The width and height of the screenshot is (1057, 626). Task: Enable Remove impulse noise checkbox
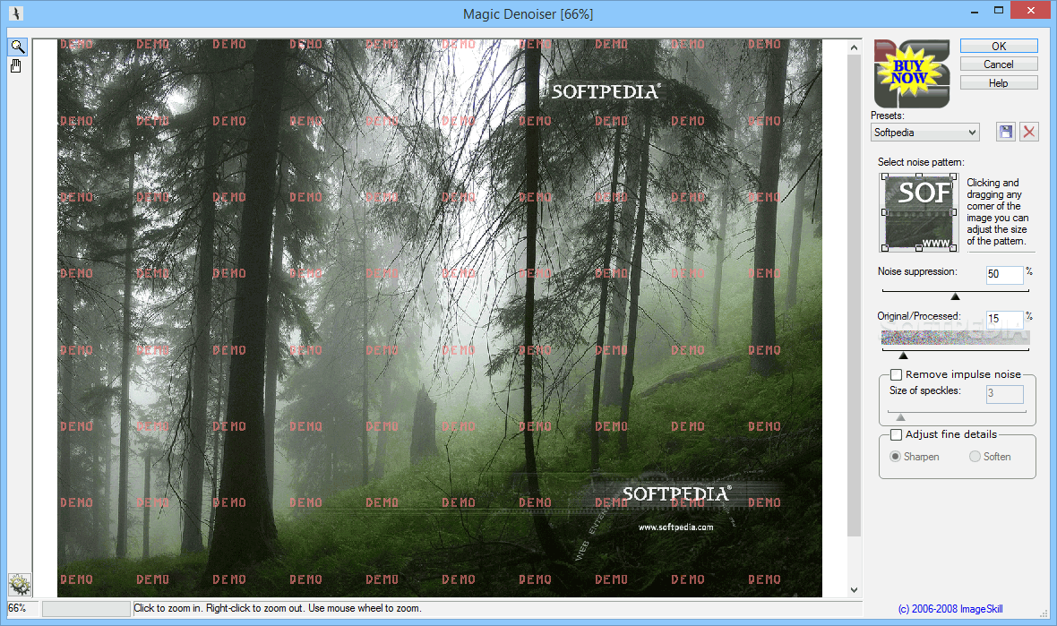[896, 374]
